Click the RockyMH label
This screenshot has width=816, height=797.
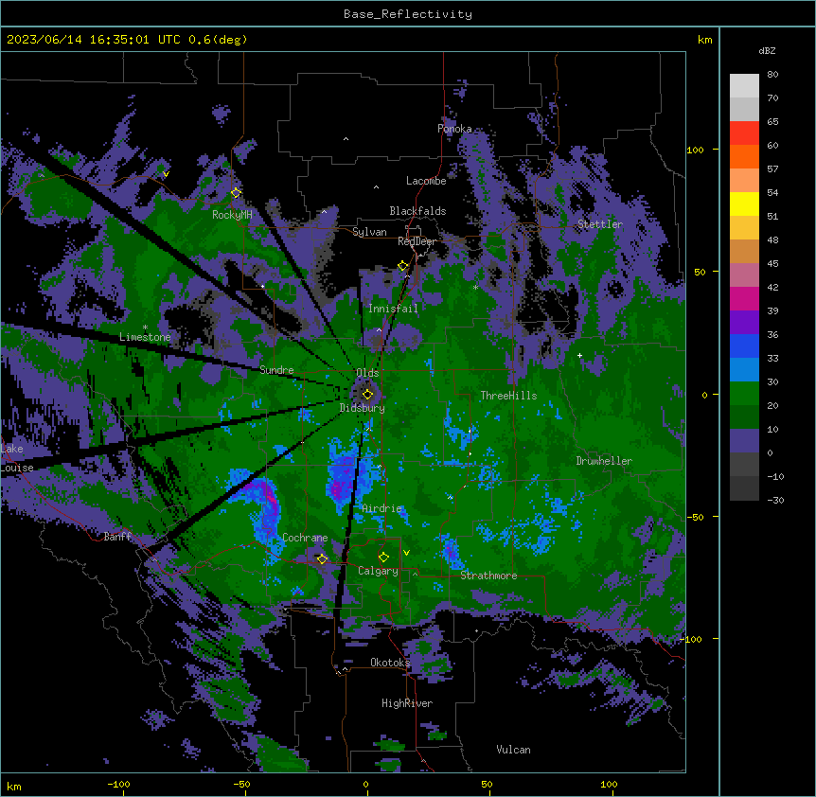click(232, 215)
